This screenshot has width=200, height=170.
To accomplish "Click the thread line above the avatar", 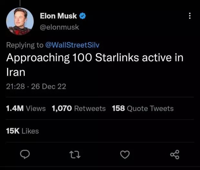I will 20,3.
